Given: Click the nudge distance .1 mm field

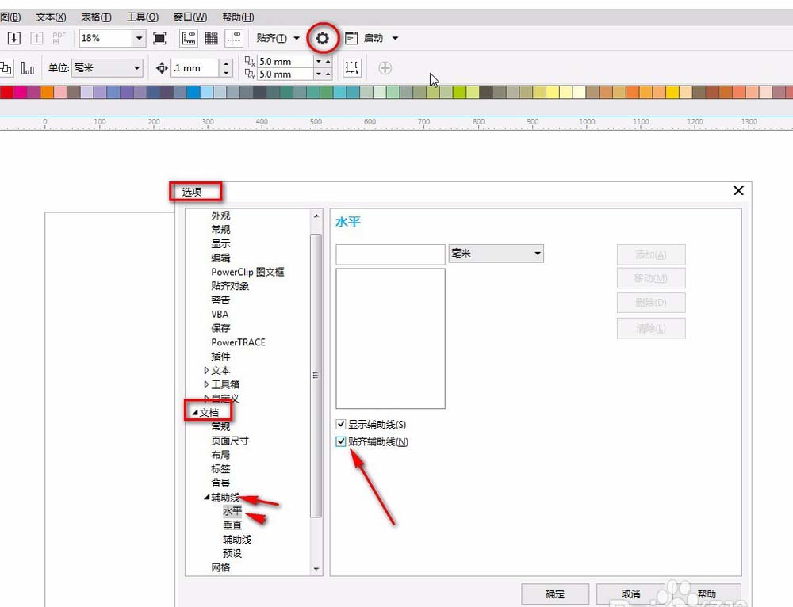Looking at the screenshot, I should pyautogui.click(x=195, y=67).
